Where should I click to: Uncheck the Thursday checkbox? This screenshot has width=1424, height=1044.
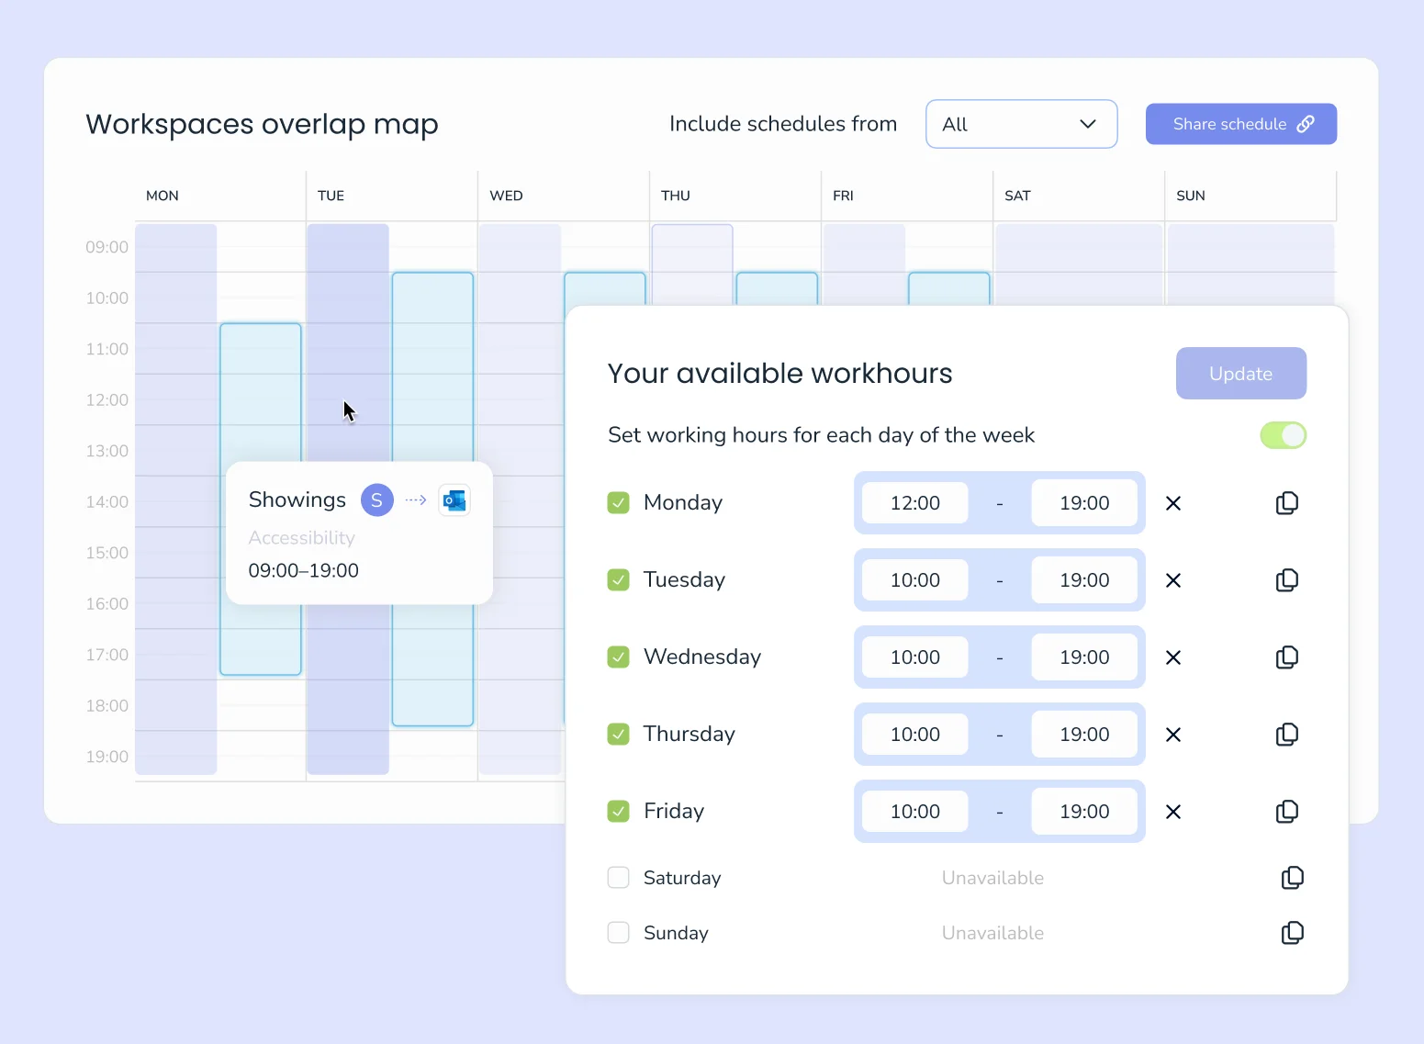pyautogui.click(x=619, y=735)
